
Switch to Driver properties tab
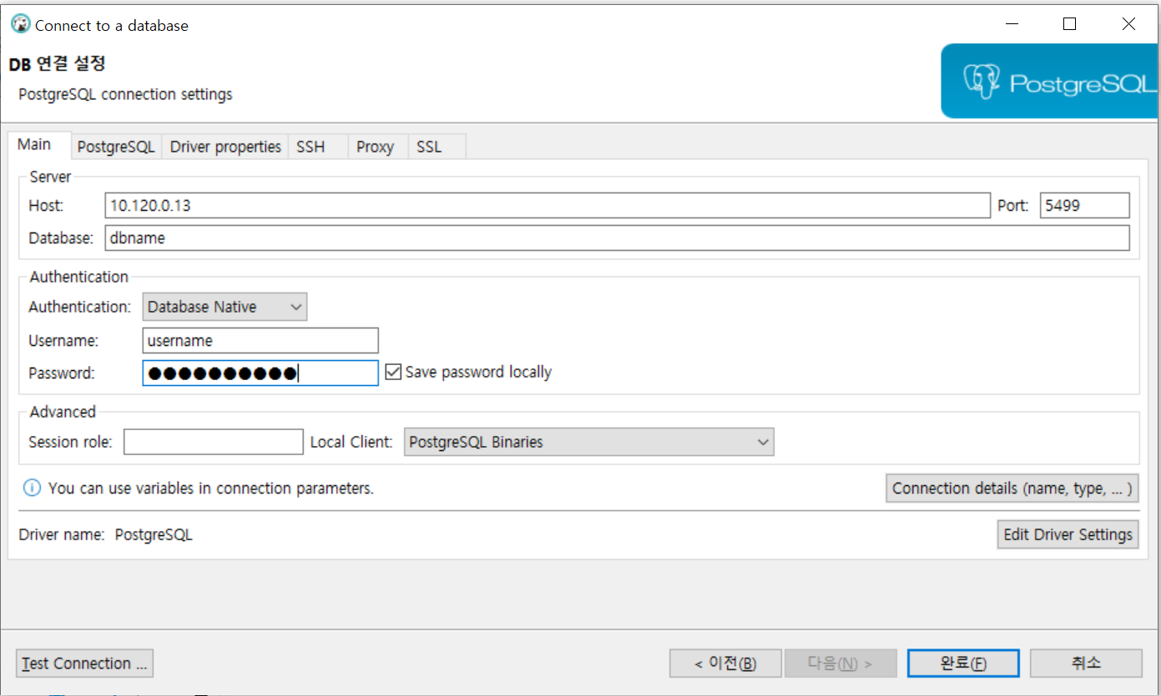click(x=225, y=147)
